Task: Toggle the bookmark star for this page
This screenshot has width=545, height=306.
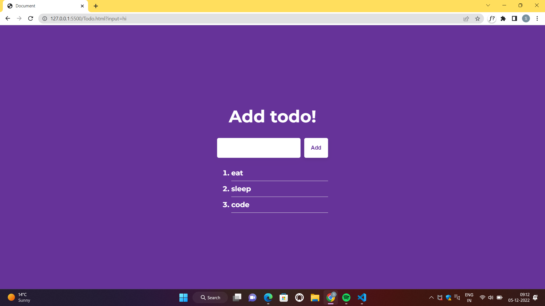Action: 478,19
